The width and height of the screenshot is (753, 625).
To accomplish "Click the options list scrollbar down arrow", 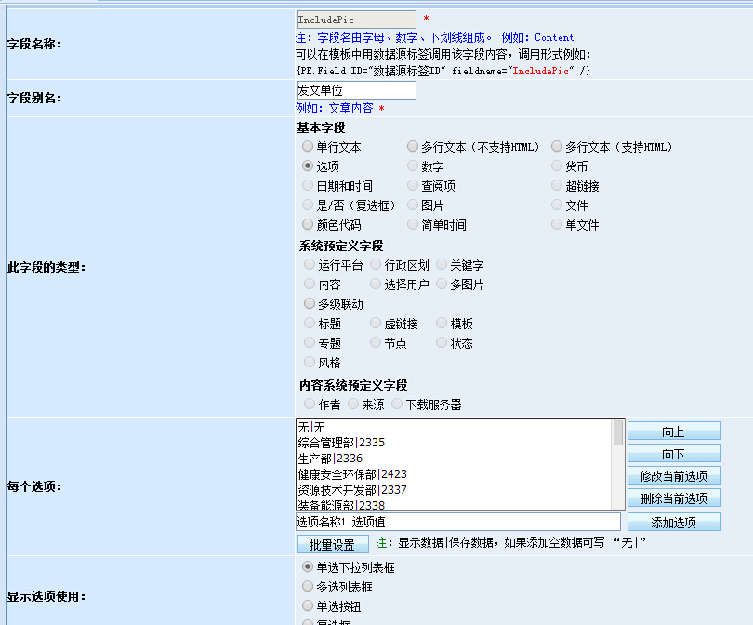I will tap(618, 503).
